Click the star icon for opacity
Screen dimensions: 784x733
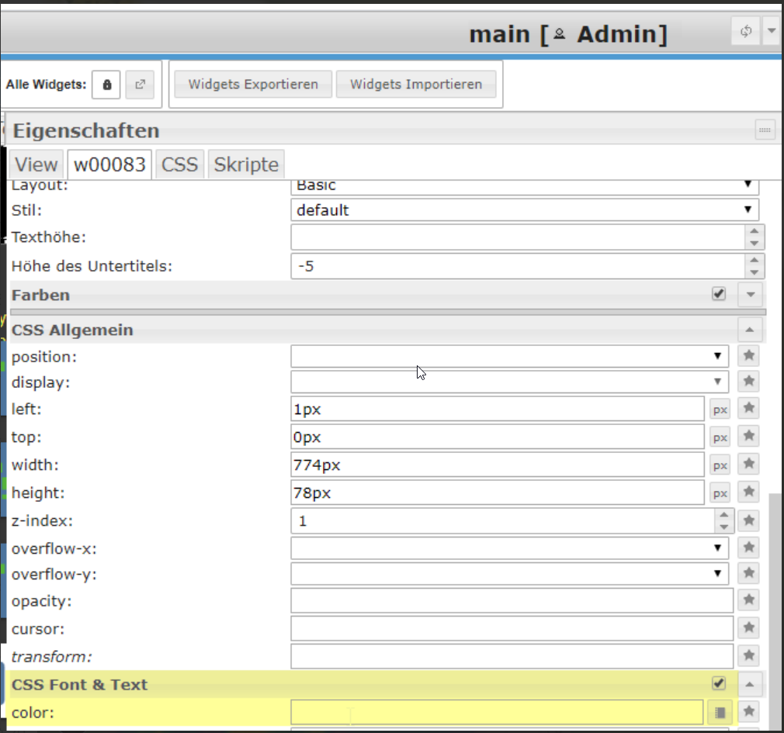(x=748, y=599)
